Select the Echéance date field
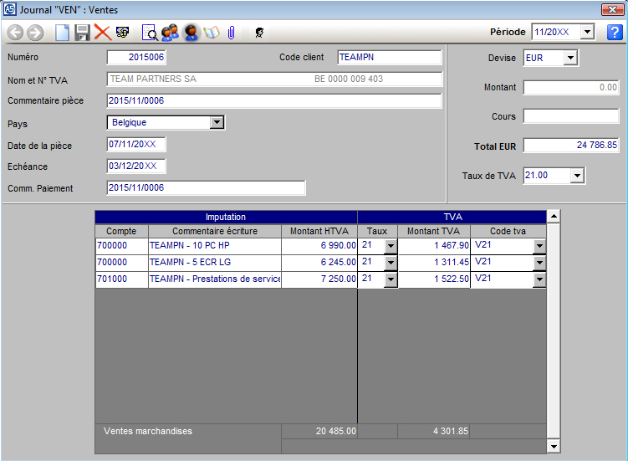The width and height of the screenshot is (628, 461). point(136,166)
